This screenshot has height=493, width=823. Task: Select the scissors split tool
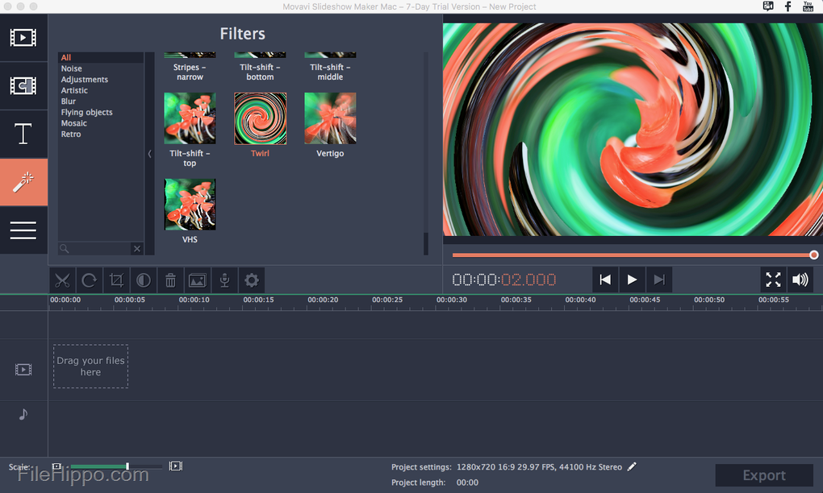click(x=62, y=280)
